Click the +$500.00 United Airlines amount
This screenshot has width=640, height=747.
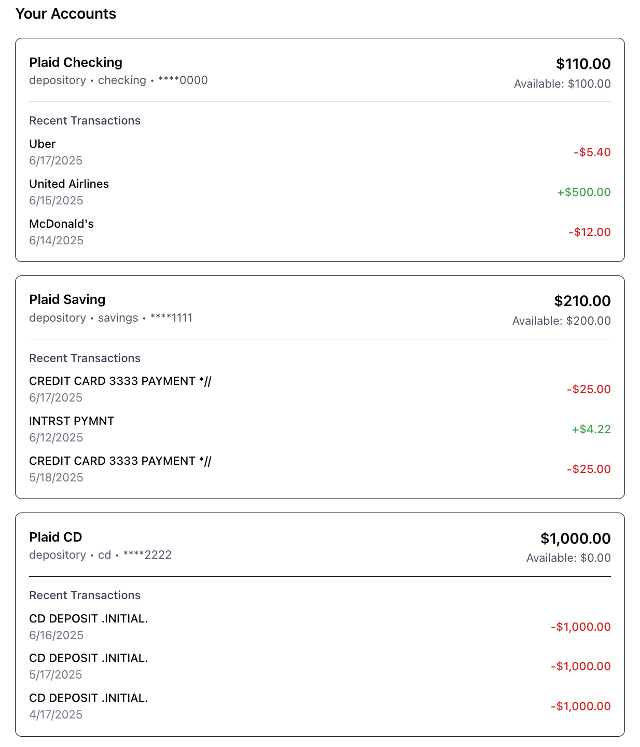pyautogui.click(x=583, y=192)
